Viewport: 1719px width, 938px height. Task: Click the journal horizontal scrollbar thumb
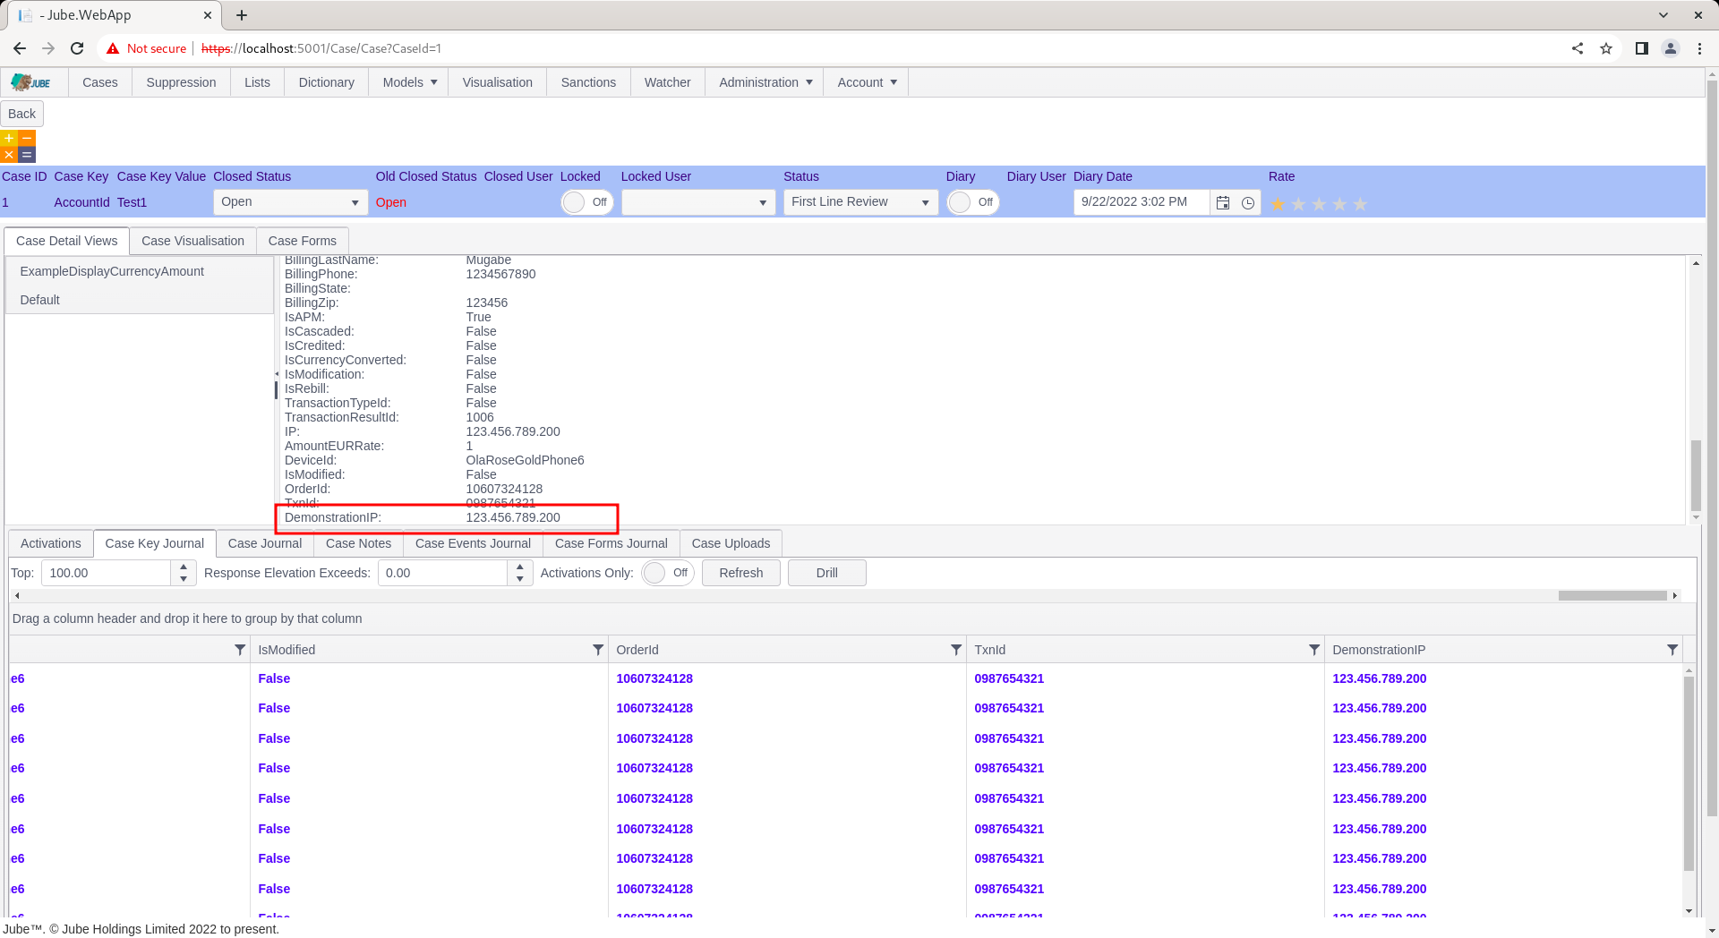pos(1612,595)
